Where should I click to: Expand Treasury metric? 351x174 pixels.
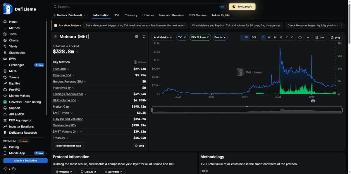point(68,138)
